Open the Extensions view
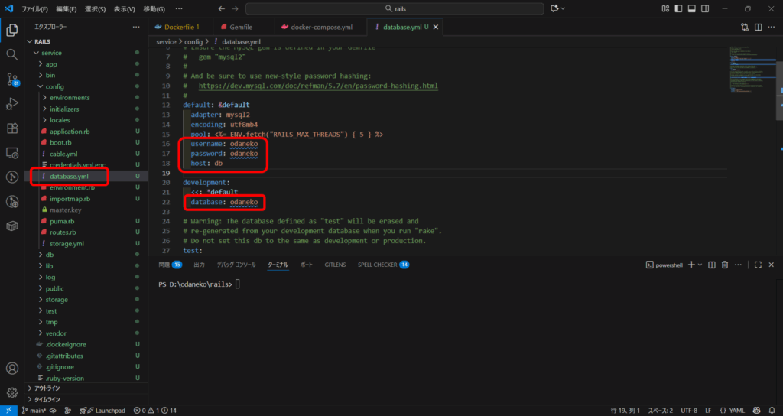Image resolution: width=783 pixels, height=416 pixels. coord(11,128)
